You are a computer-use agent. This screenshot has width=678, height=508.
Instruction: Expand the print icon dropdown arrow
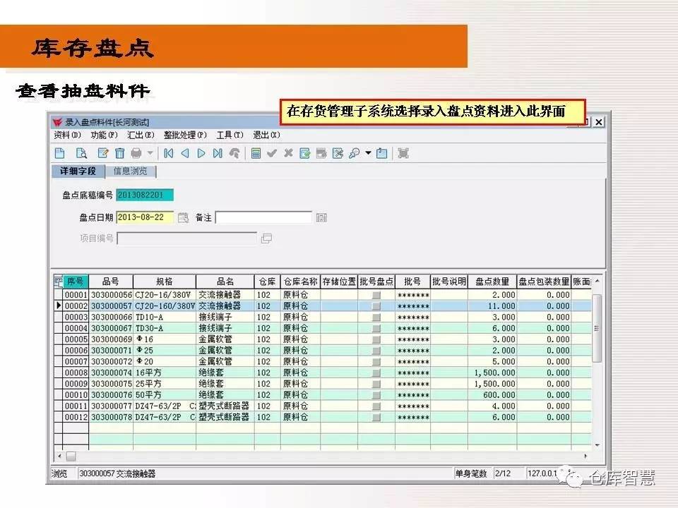(x=150, y=153)
